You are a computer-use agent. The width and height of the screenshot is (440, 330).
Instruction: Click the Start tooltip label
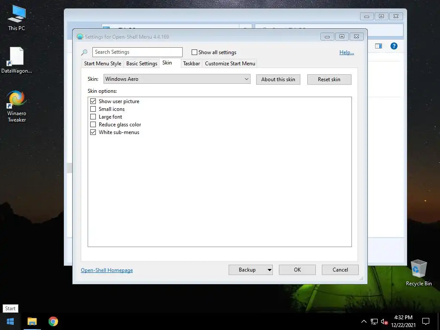click(10, 309)
